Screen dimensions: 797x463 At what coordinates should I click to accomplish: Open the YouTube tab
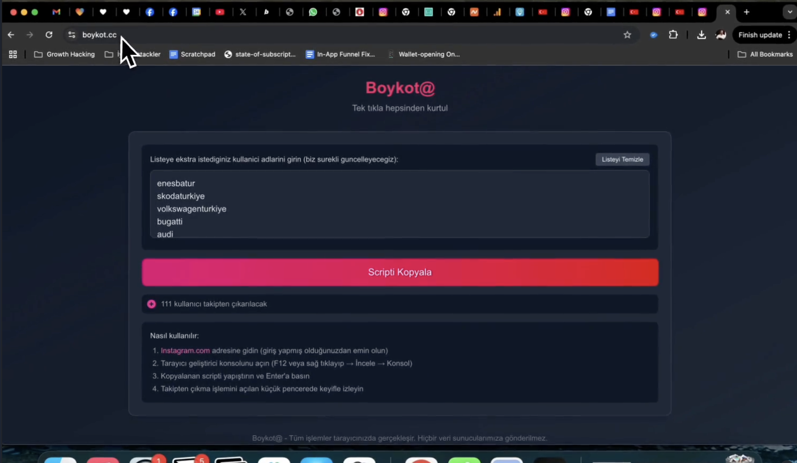tap(220, 12)
